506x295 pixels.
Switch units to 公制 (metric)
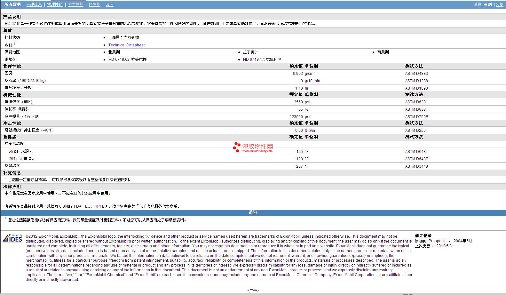(x=499, y=4)
